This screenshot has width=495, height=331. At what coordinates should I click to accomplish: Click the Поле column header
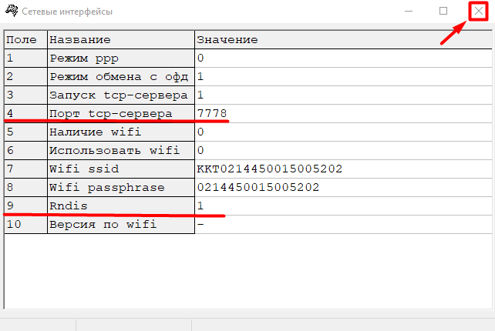(26, 40)
